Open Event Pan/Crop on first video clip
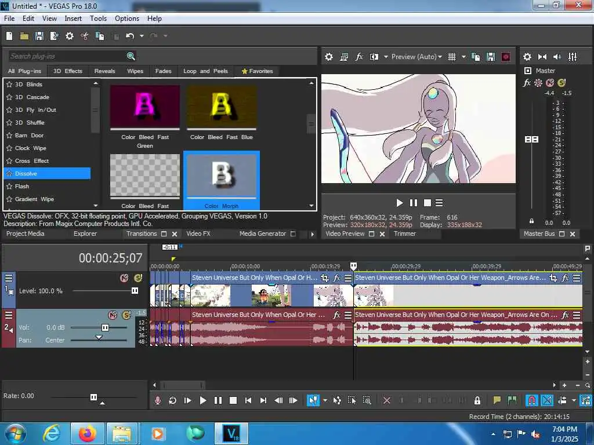 [x=325, y=278]
